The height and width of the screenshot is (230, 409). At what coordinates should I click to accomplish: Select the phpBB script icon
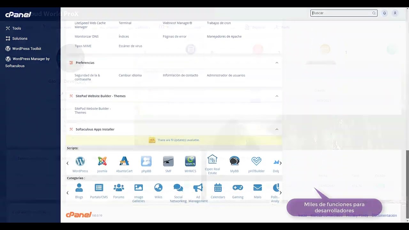pos(146,161)
